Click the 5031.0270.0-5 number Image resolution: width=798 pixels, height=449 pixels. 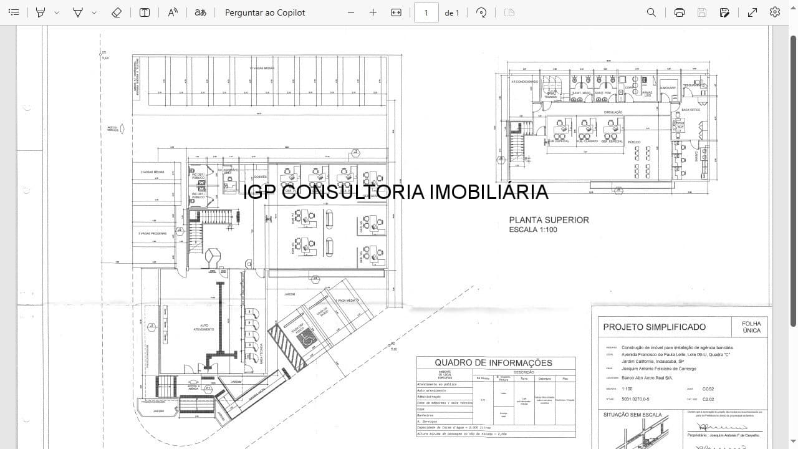635,398
